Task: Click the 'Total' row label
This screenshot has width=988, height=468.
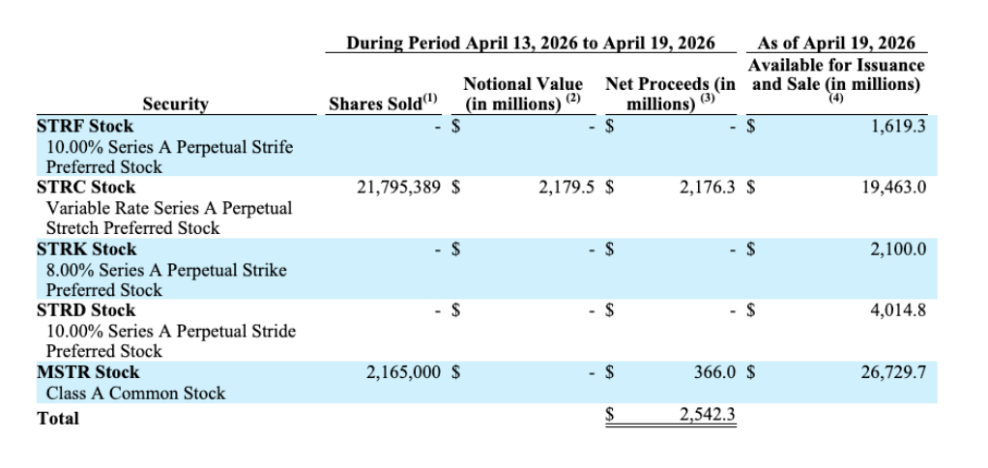Action: pyautogui.click(x=58, y=419)
